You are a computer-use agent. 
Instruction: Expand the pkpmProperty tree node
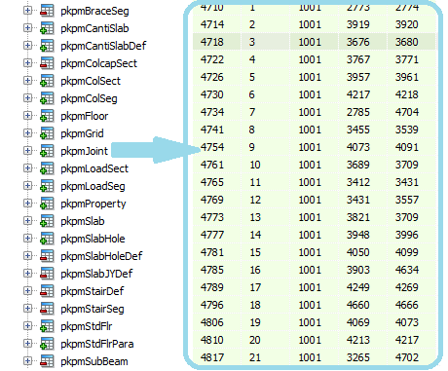pyautogui.click(x=27, y=204)
